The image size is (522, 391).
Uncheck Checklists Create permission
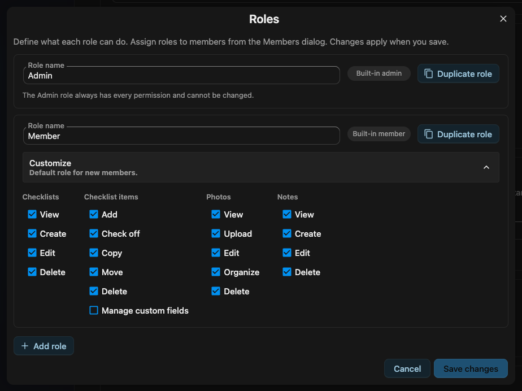tap(32, 233)
